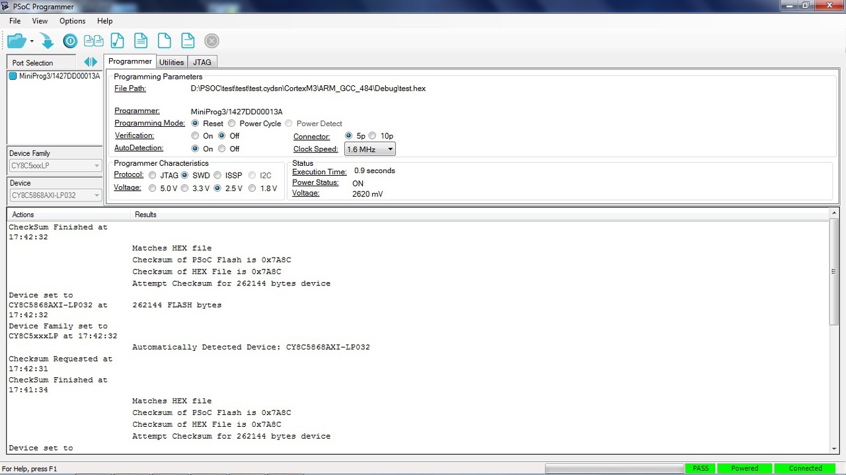The height and width of the screenshot is (475, 846).
Task: Set voltage to 5.0 V
Action: point(153,188)
